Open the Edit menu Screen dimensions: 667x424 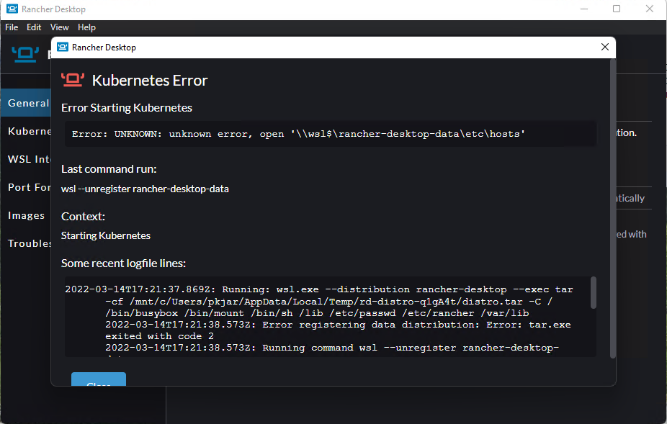click(34, 27)
